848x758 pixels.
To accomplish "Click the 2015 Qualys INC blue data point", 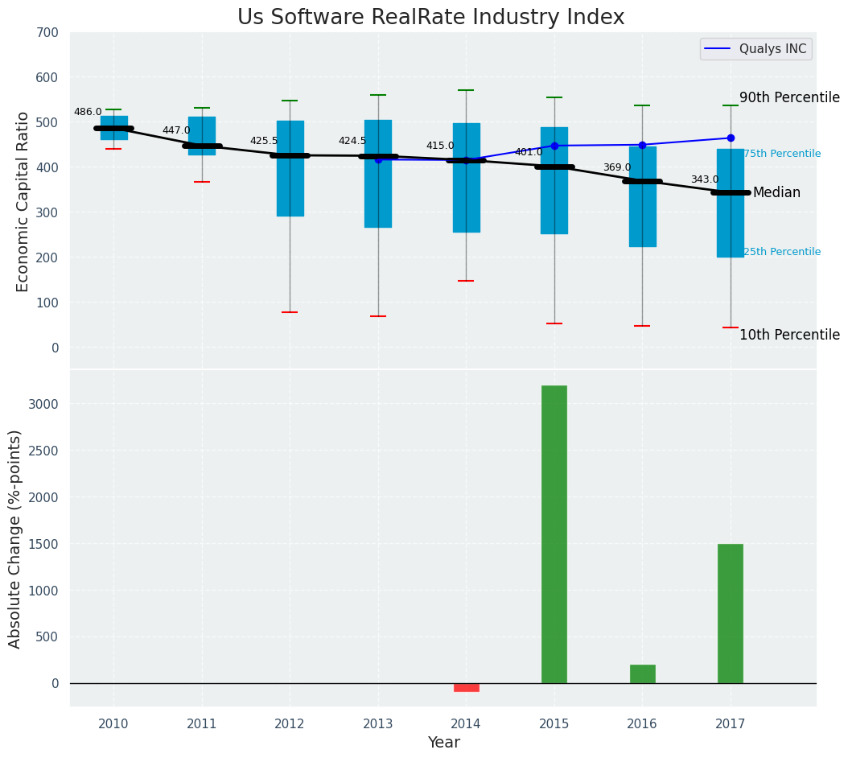I will click(554, 146).
